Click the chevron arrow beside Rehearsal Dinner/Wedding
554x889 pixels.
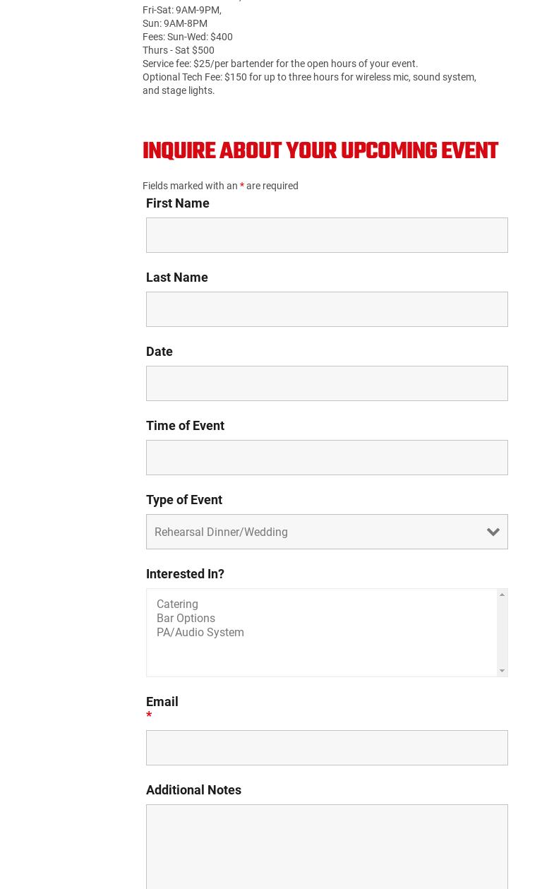tap(493, 532)
